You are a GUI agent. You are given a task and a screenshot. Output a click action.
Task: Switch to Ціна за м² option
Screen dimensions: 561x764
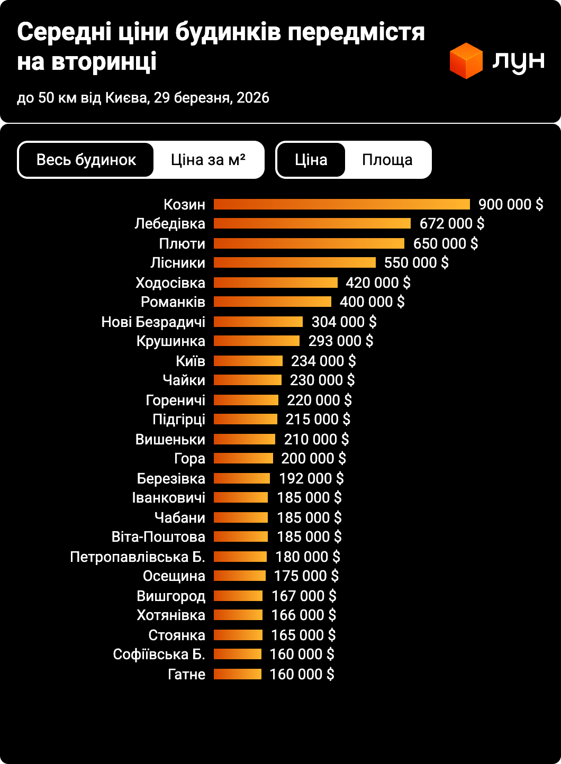tap(208, 160)
